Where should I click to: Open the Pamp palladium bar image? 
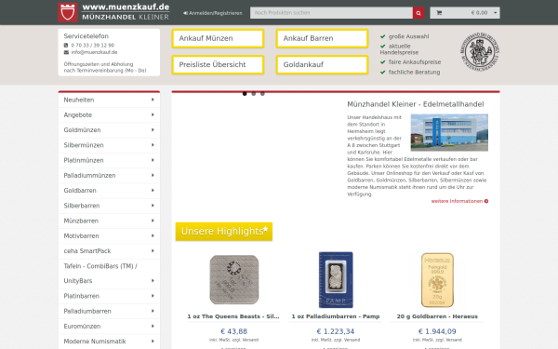coord(336,280)
